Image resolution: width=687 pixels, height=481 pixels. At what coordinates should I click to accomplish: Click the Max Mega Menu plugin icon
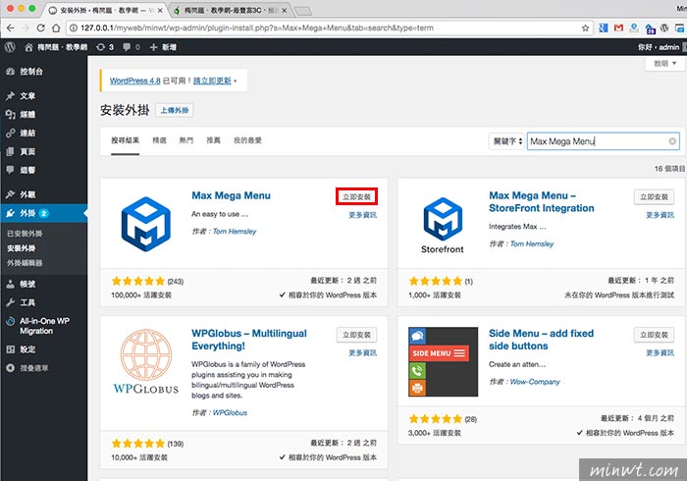point(146,224)
